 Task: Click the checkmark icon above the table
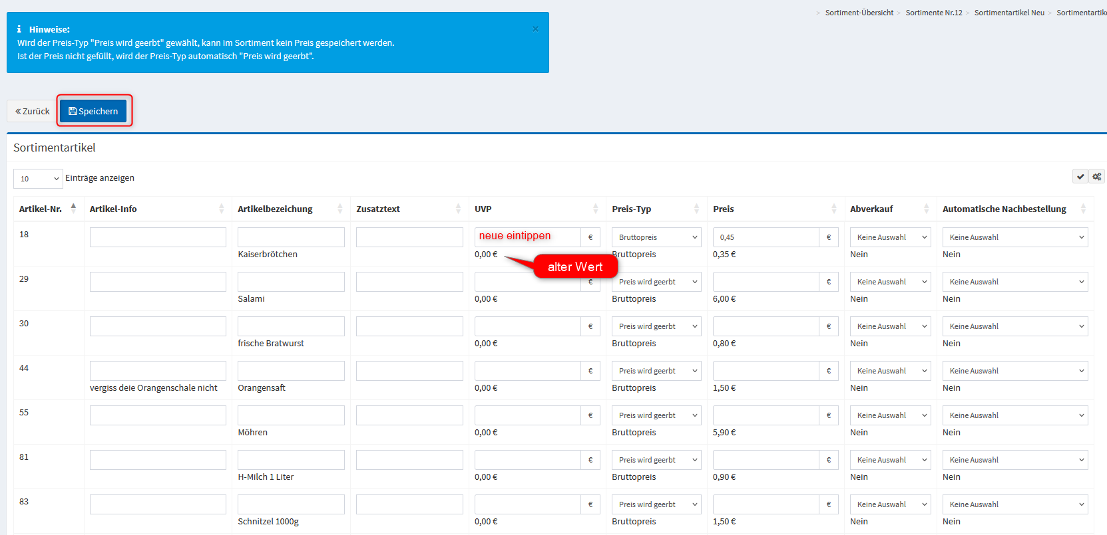coord(1080,177)
